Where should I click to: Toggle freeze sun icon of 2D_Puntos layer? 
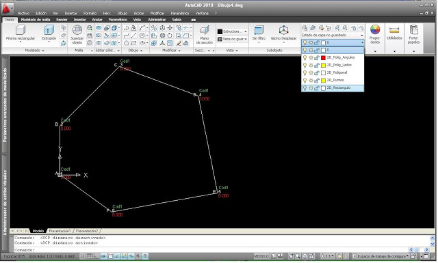coord(311,81)
